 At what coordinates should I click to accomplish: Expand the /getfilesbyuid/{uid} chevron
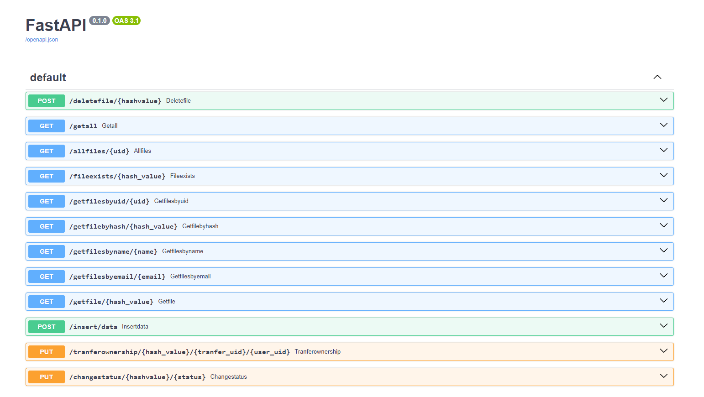pyautogui.click(x=664, y=200)
